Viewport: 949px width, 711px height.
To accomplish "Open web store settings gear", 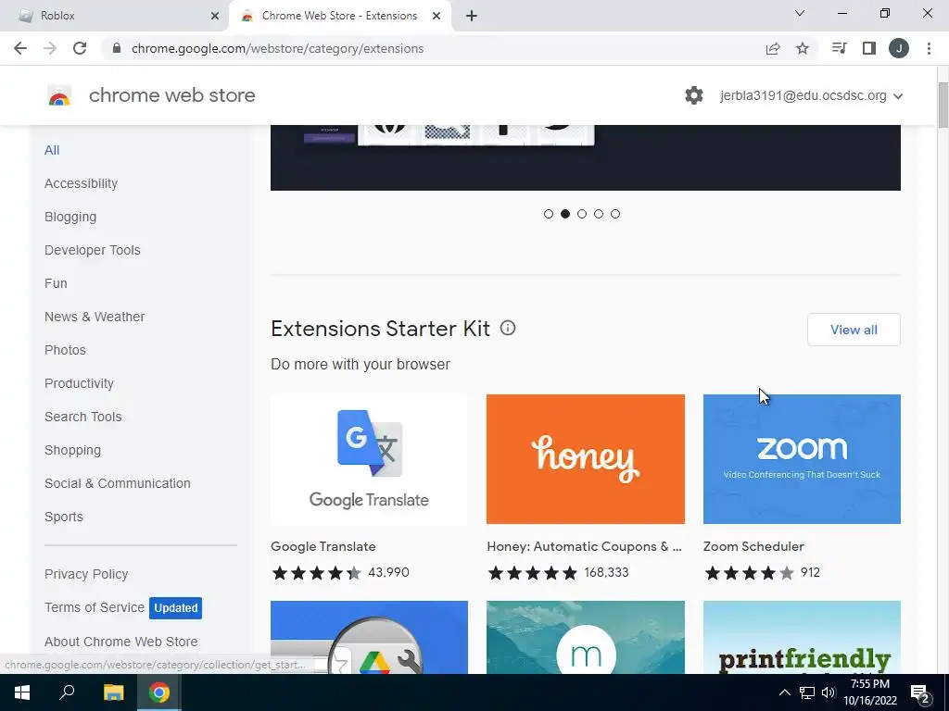I will 693,95.
